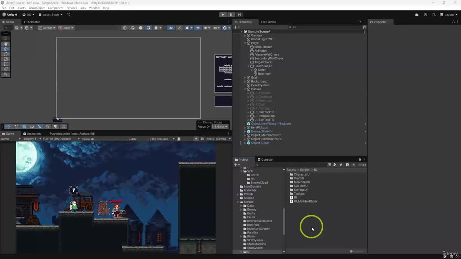
Task: Click Search by Label icon in Project panel
Action: tap(341, 165)
